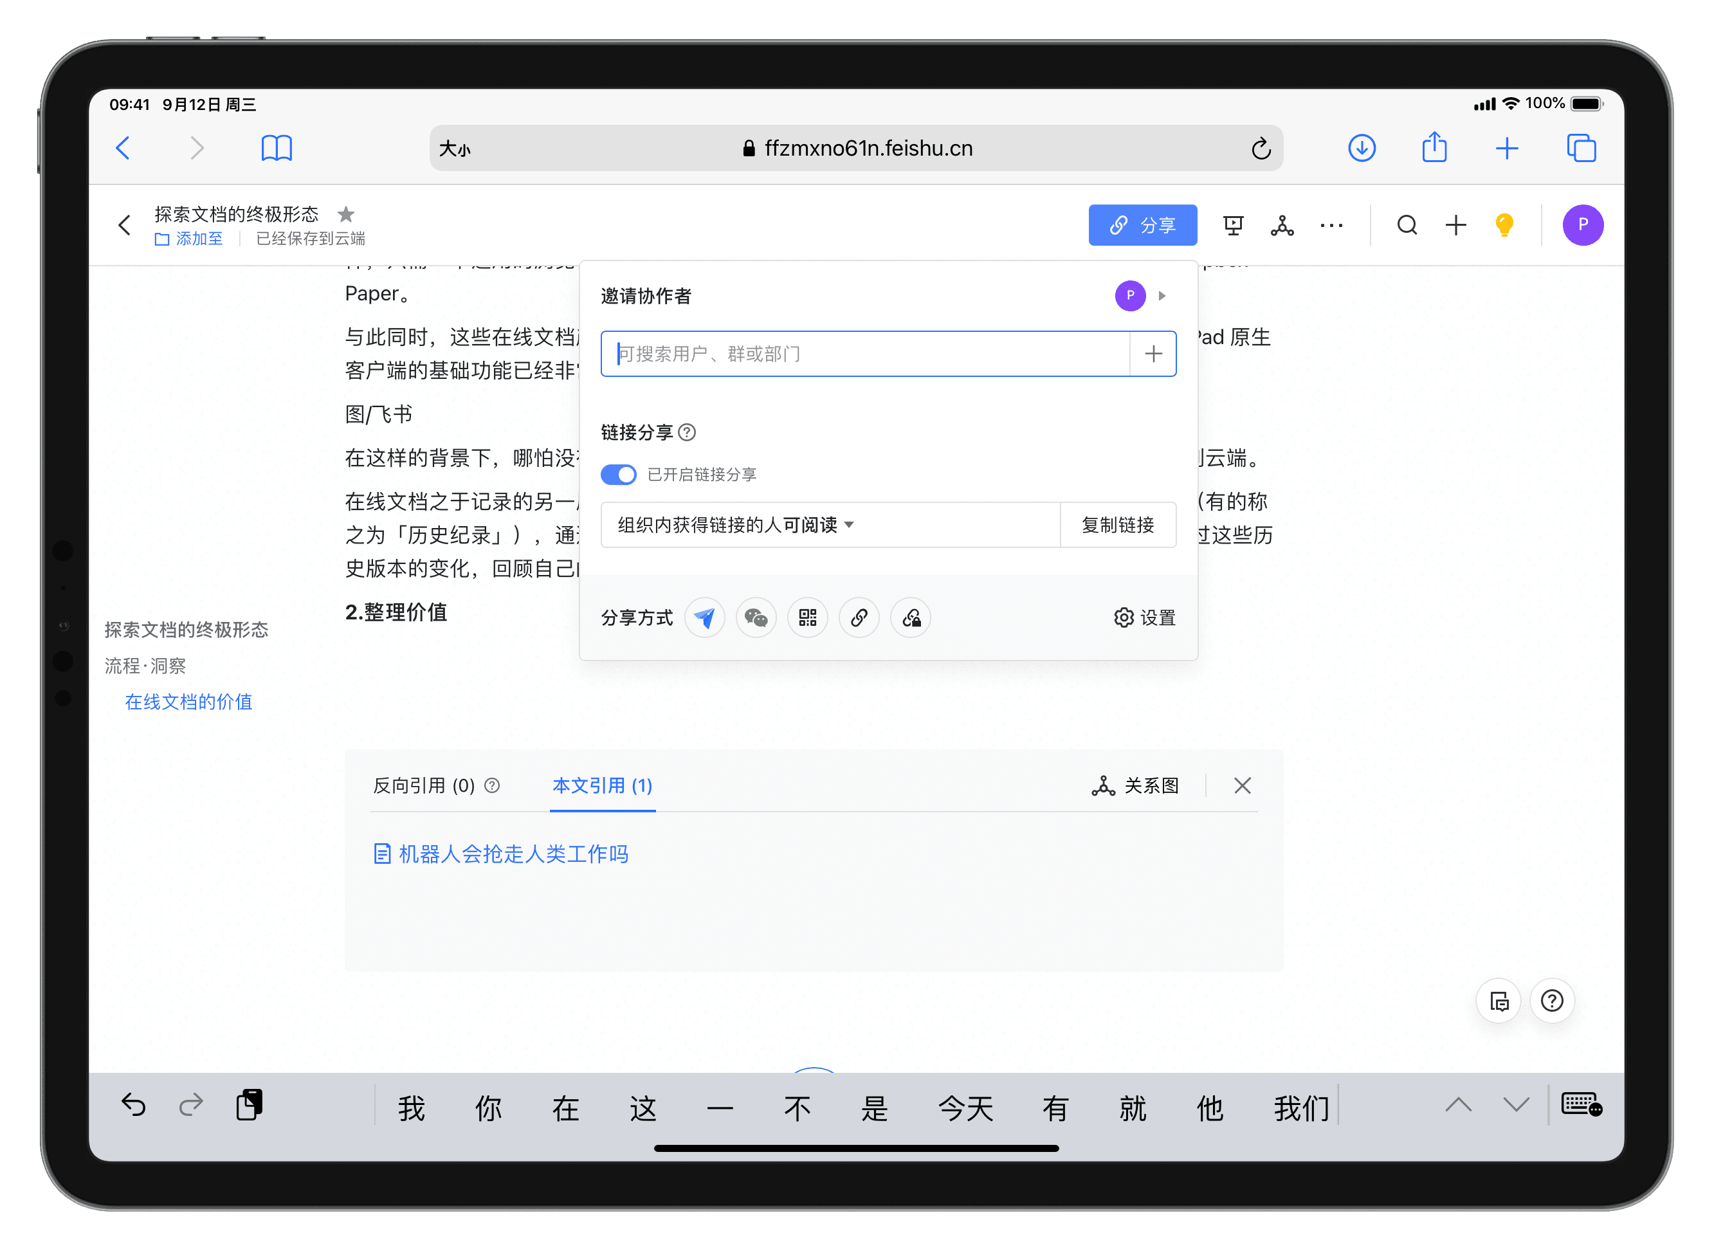1714x1251 pixels.
Task: Select suggestion 我们
Action: click(x=1300, y=1109)
